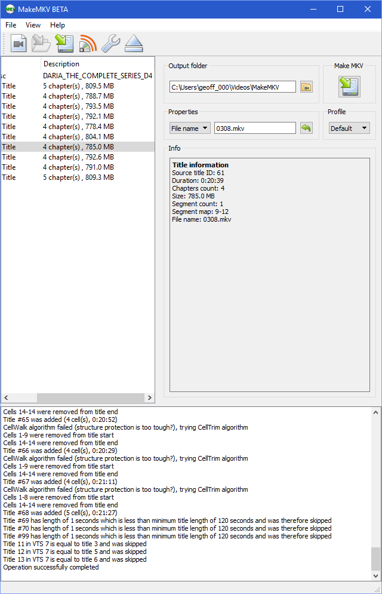Click Save selected titles in the toolbar
The image size is (382, 594).
pyautogui.click(x=64, y=44)
